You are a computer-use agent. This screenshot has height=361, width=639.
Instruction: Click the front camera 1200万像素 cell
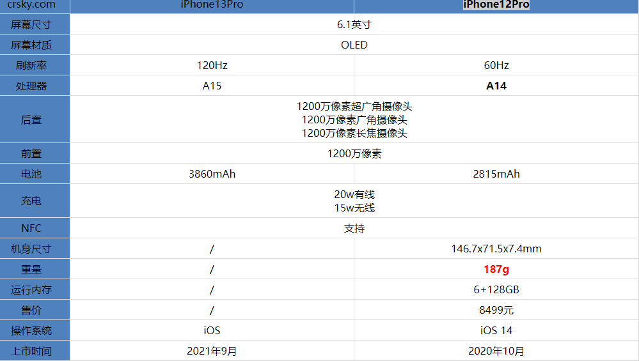(x=354, y=153)
